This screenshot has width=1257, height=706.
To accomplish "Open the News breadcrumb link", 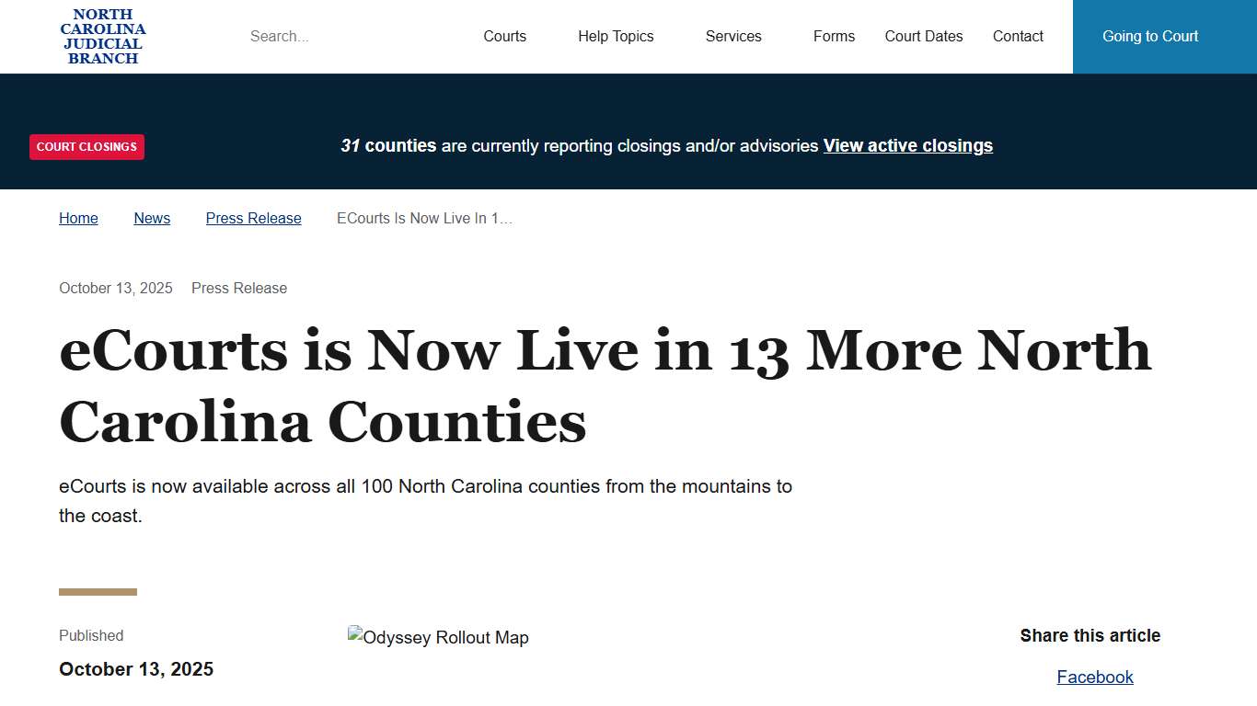I will pyautogui.click(x=152, y=218).
